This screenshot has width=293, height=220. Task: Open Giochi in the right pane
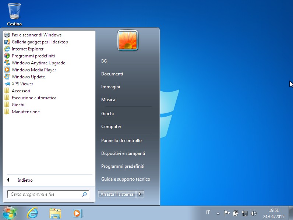(x=107, y=114)
